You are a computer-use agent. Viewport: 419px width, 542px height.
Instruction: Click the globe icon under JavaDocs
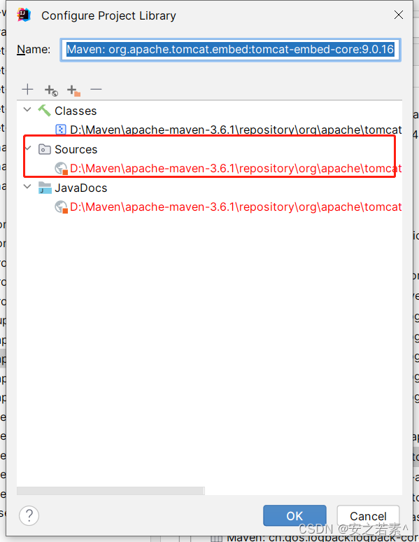pyautogui.click(x=61, y=207)
